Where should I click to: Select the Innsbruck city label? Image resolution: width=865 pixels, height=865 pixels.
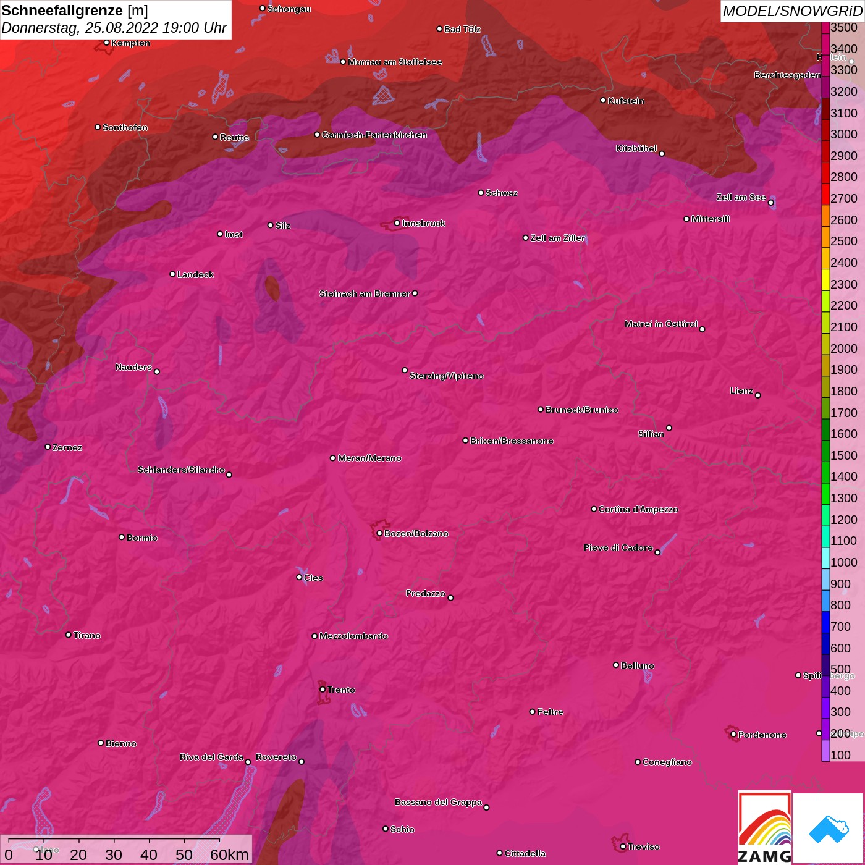pyautogui.click(x=423, y=223)
